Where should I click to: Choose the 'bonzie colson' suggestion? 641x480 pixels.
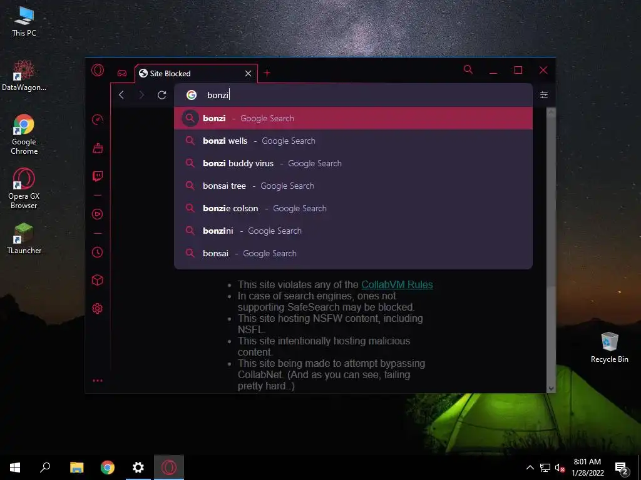(353, 208)
